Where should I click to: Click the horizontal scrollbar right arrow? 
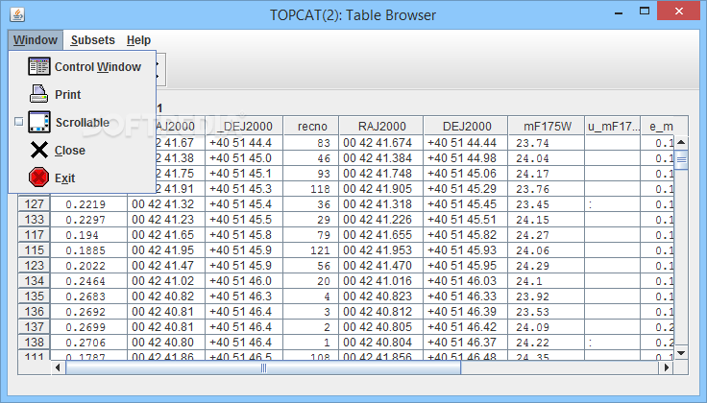tap(667, 367)
